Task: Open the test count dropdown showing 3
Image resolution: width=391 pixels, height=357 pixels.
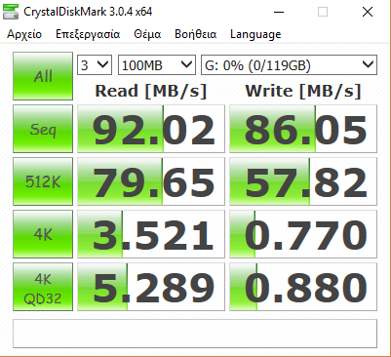Action: click(95, 65)
